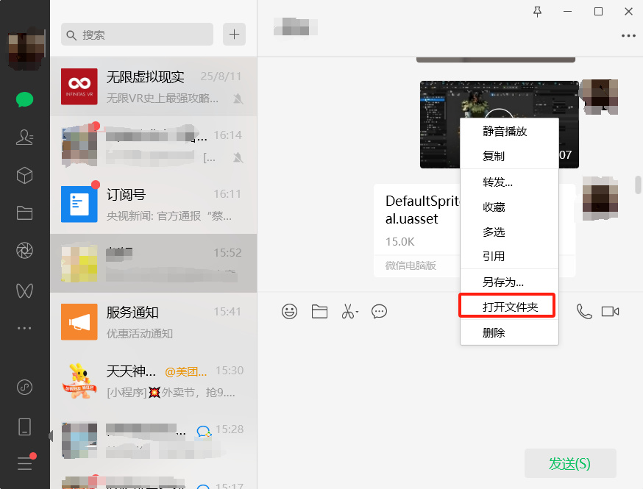The width and height of the screenshot is (643, 489).
Task: Click the 央视新闻 preview text
Action: (169, 216)
